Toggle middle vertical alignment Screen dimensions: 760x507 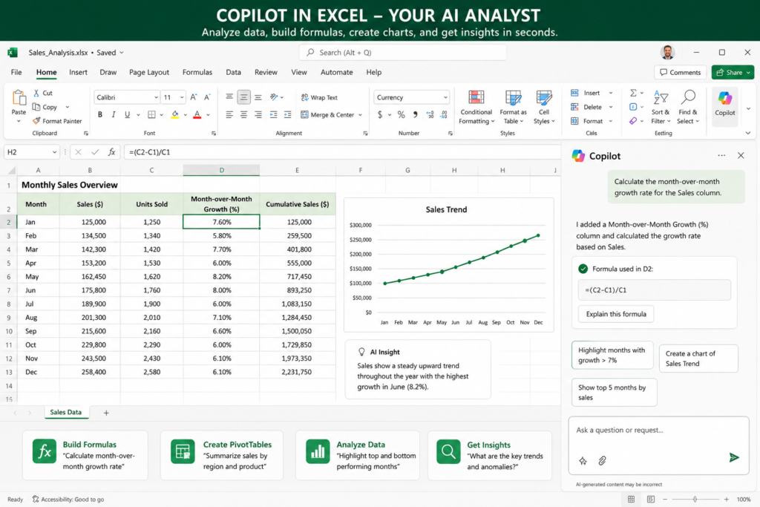tap(243, 97)
